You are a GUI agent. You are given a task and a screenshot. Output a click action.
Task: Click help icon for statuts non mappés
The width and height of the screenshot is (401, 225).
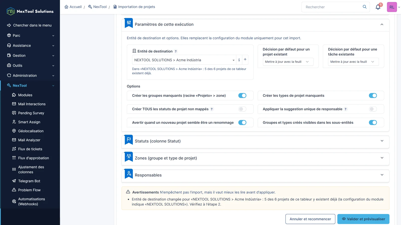pyautogui.click(x=212, y=109)
